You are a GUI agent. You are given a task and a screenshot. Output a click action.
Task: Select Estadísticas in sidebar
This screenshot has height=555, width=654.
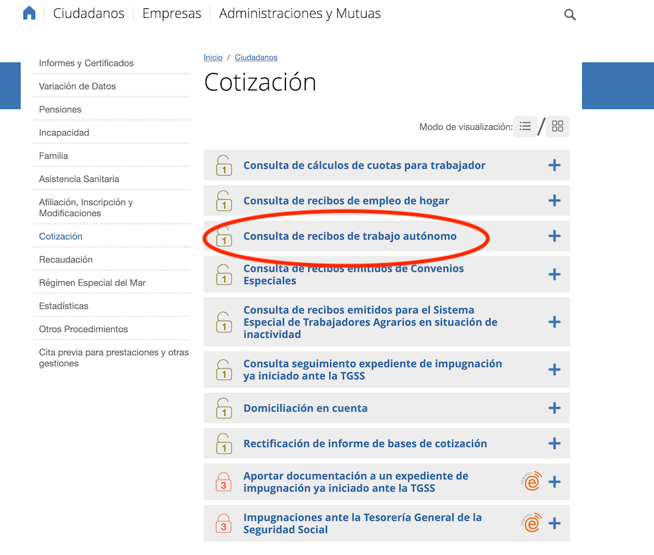click(x=63, y=306)
